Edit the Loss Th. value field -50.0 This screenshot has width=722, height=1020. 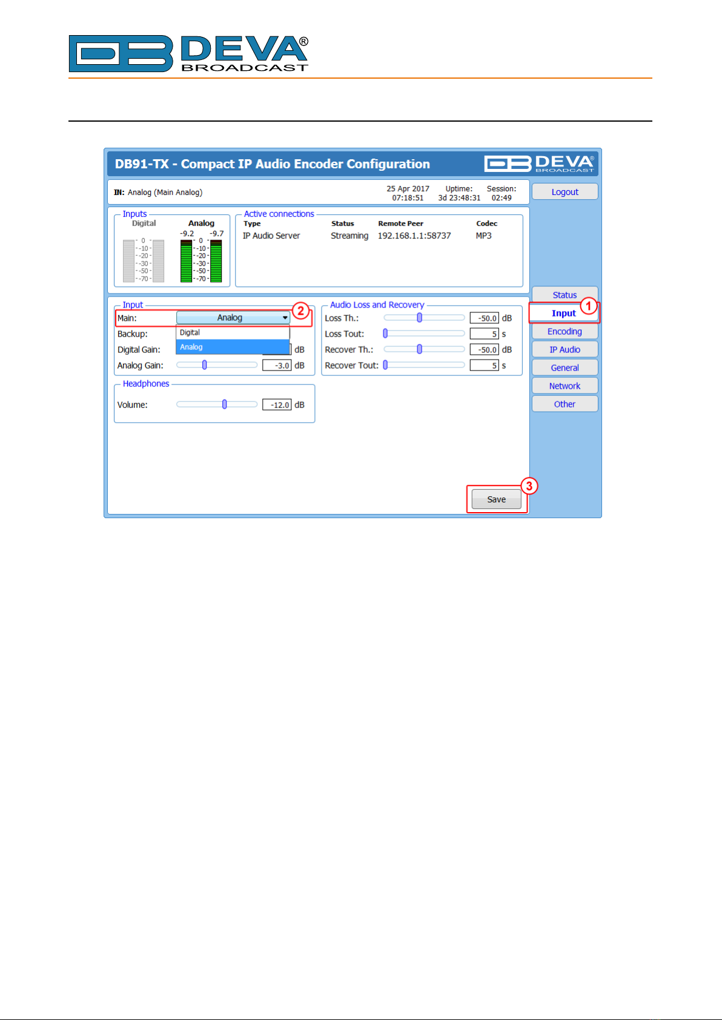485,318
